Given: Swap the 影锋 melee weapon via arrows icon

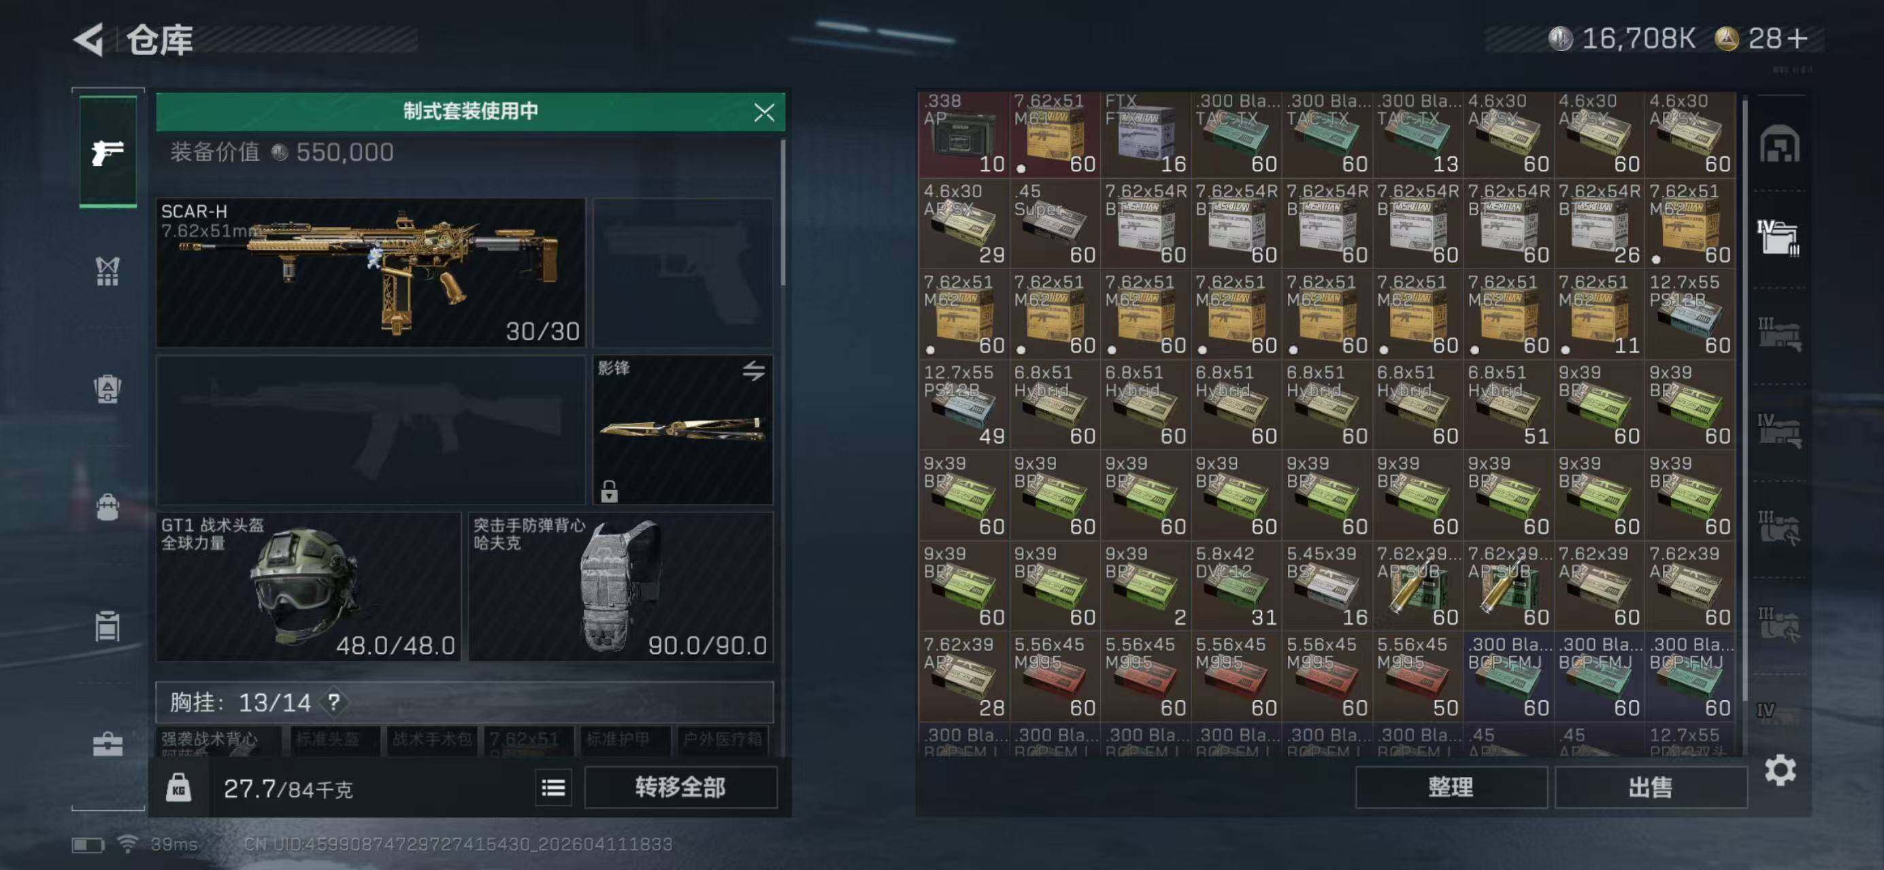Looking at the screenshot, I should 754,371.
